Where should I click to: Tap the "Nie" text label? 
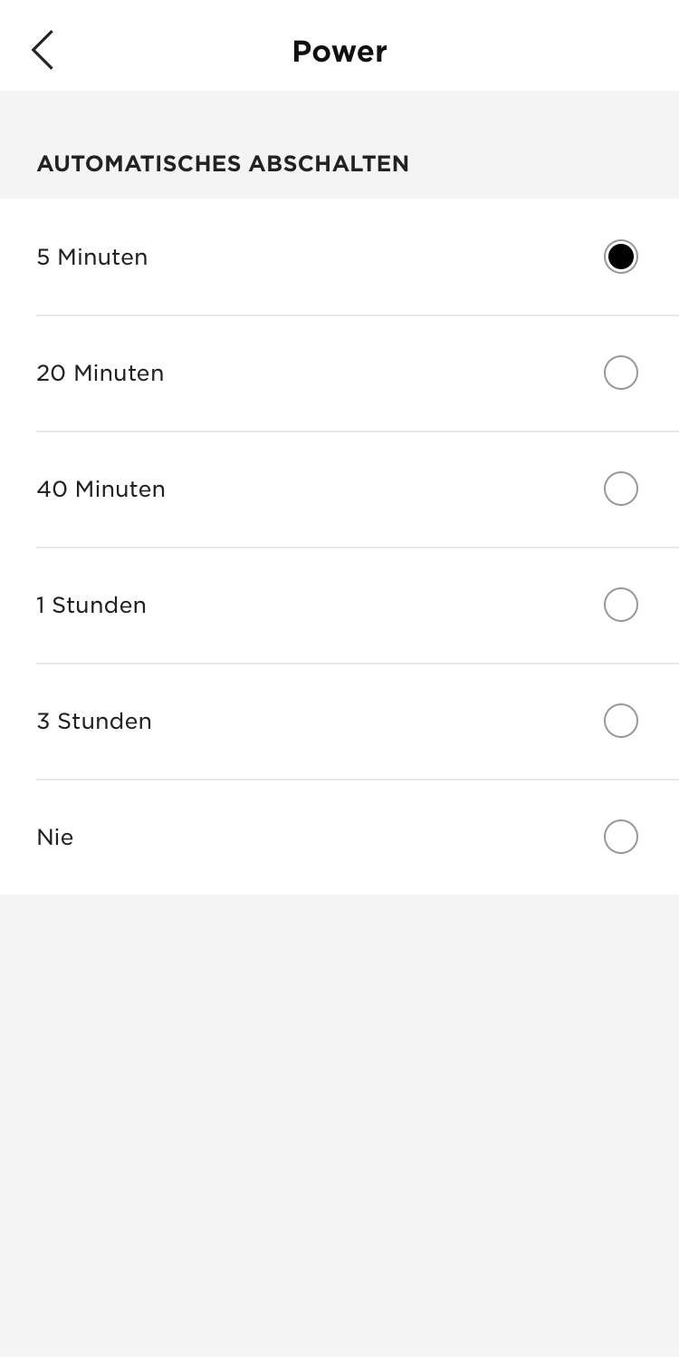pos(55,838)
